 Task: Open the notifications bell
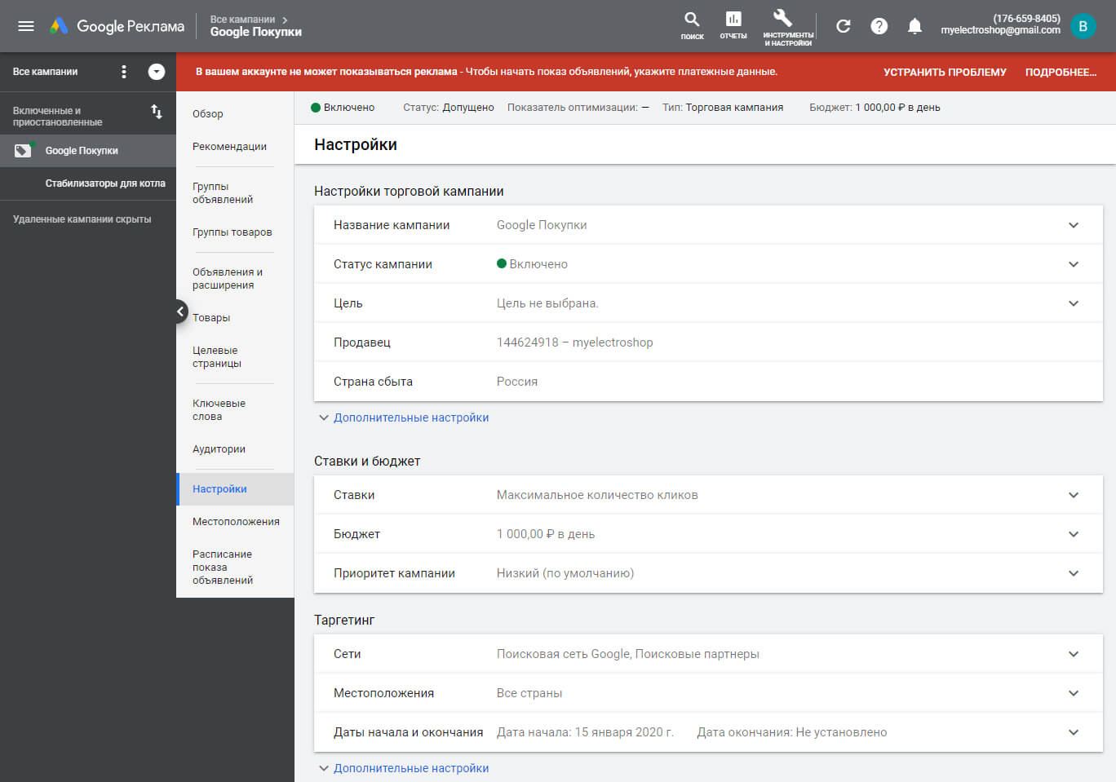[914, 26]
